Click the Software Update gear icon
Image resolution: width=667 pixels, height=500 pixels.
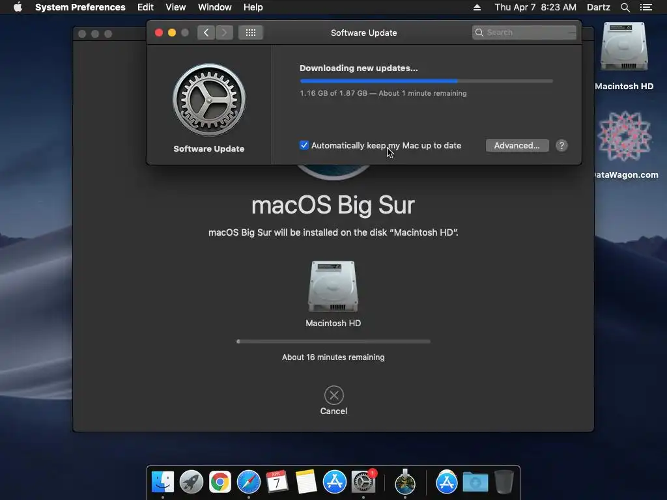pyautogui.click(x=209, y=100)
